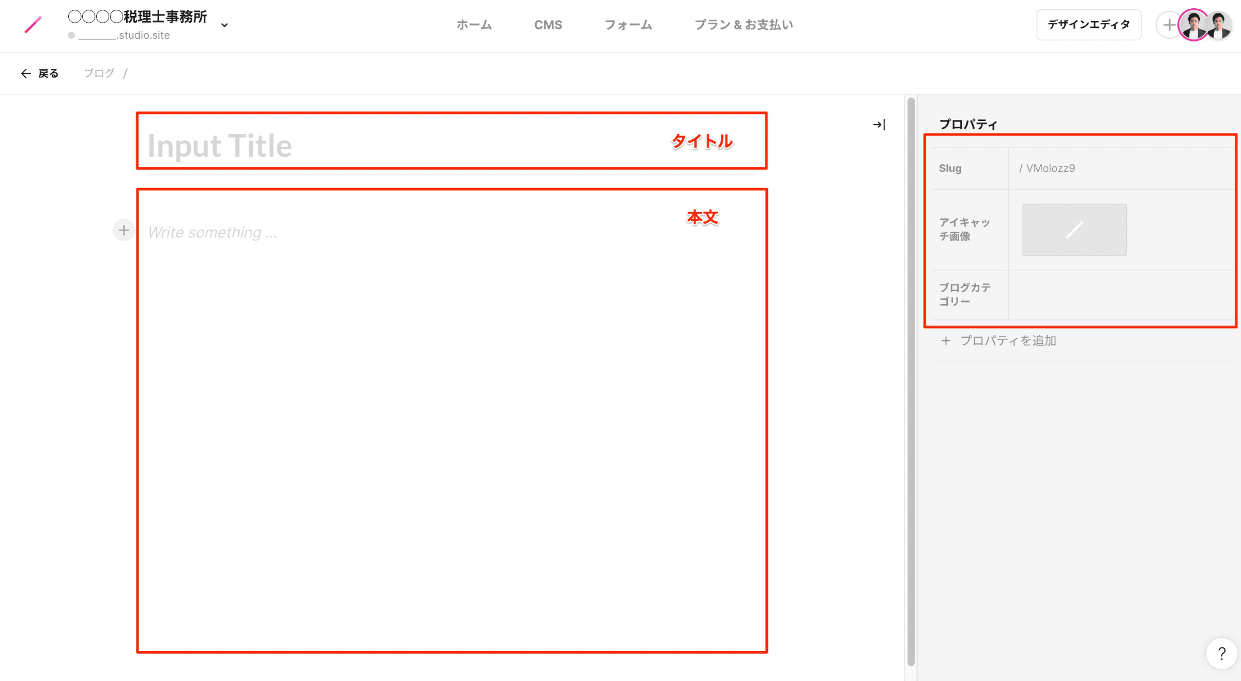Click the plus icon to invite a member
This screenshot has height=681, width=1241.
1168,25
